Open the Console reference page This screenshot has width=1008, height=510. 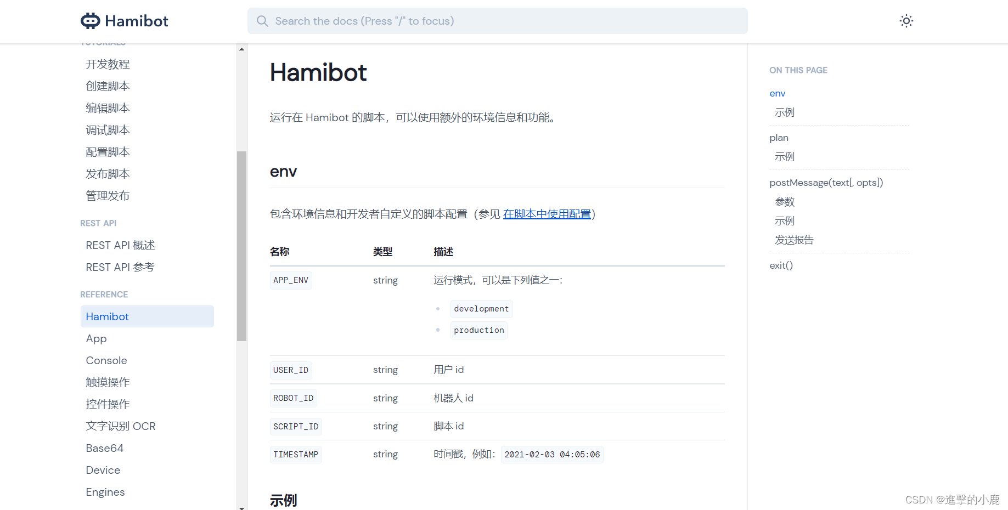point(106,360)
